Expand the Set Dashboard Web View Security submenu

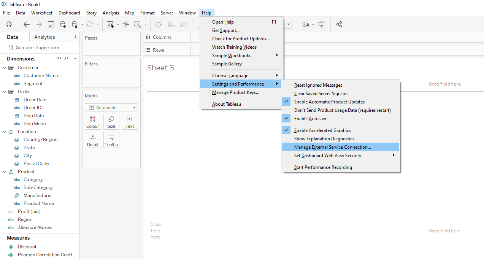(327, 155)
